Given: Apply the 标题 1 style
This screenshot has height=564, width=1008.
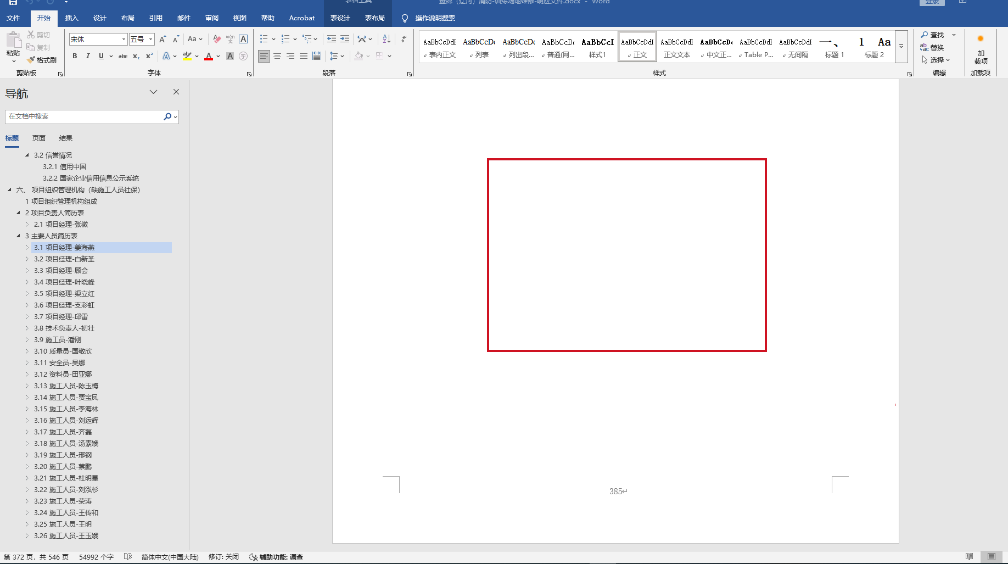Looking at the screenshot, I should click(x=835, y=47).
